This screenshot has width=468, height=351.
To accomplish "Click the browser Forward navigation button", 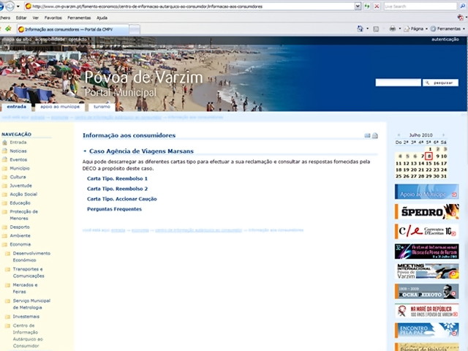I will (x=10, y=7).
